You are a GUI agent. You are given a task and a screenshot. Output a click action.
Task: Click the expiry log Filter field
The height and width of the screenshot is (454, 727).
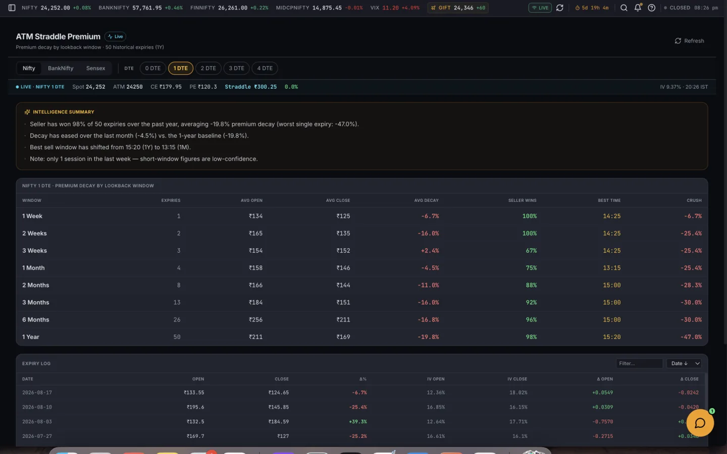click(639, 363)
